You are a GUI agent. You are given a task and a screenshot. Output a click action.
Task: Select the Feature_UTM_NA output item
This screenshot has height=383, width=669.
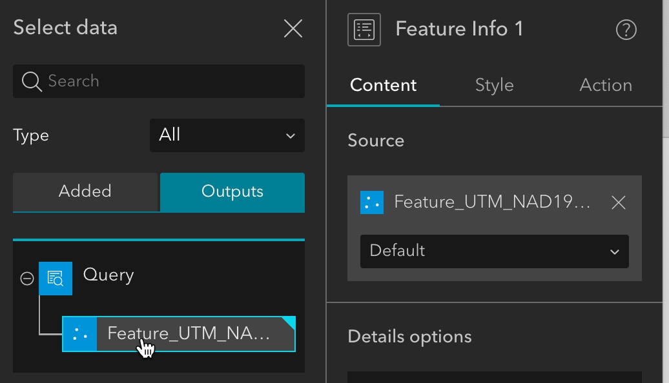click(x=189, y=333)
